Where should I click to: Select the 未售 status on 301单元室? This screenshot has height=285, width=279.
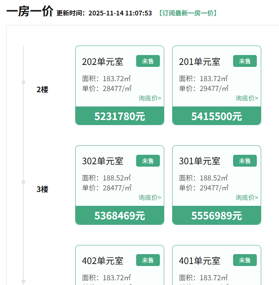click(245, 161)
